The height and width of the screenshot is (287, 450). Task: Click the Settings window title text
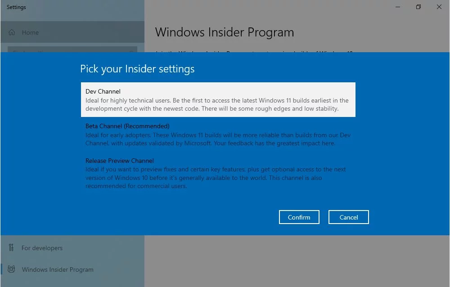[16, 7]
